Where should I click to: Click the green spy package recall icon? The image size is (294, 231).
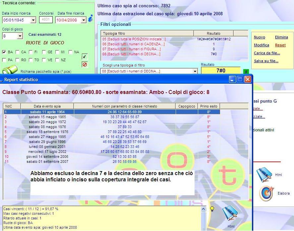click(x=10, y=70)
